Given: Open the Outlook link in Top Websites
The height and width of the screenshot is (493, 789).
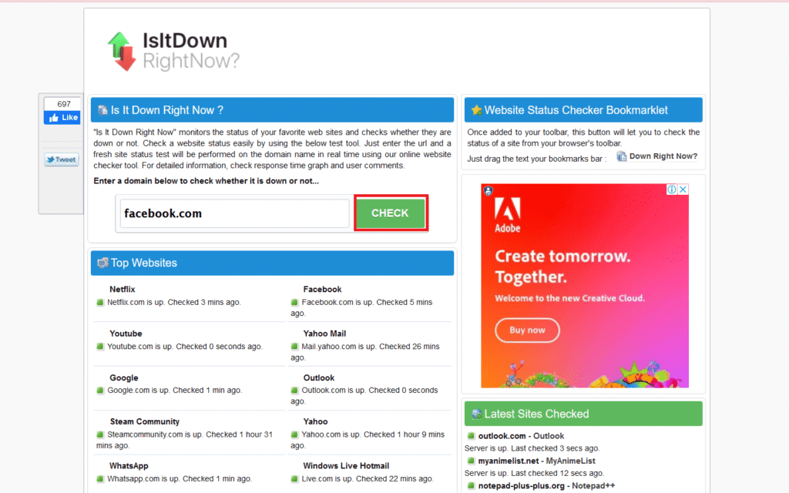Looking at the screenshot, I should (x=318, y=377).
